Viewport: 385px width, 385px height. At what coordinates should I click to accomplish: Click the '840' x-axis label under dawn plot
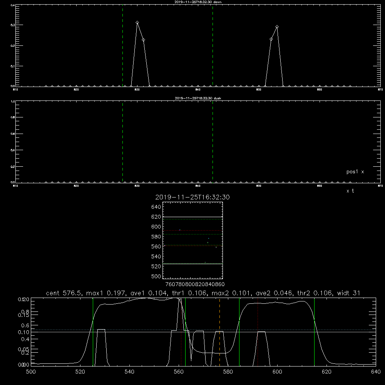coord(198,90)
